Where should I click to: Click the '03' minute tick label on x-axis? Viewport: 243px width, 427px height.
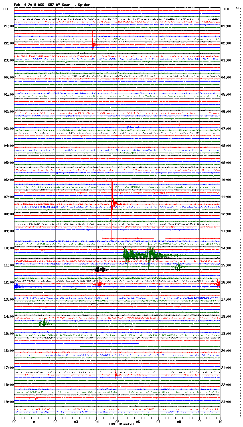(76, 422)
